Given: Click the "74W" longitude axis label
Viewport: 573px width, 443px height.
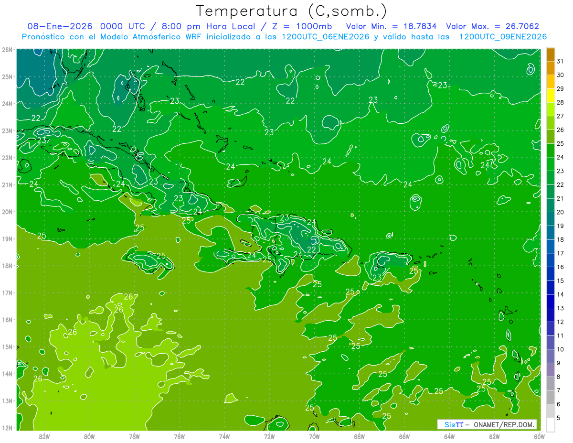Looking at the screenshot, I should tap(224, 436).
